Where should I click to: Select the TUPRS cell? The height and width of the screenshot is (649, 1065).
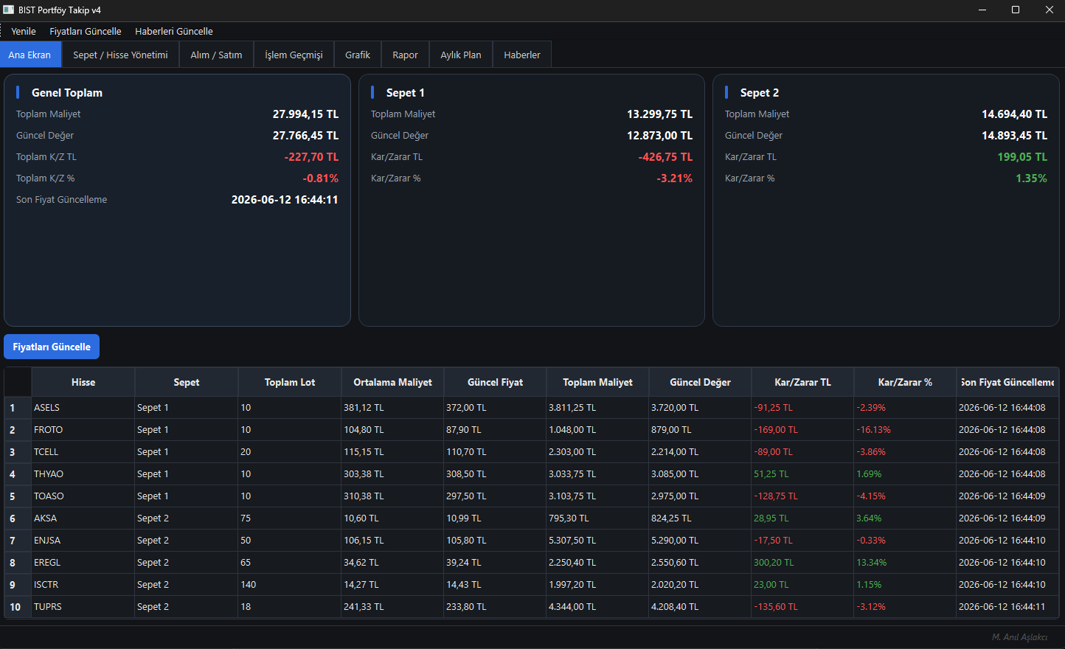click(83, 607)
